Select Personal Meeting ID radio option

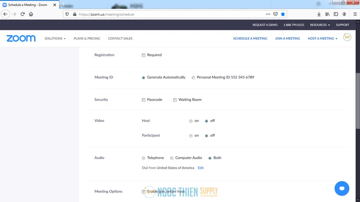(x=193, y=78)
